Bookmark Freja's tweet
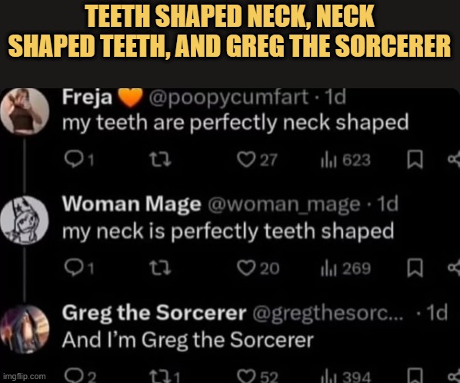The width and height of the screenshot is (460, 383). coord(415,160)
